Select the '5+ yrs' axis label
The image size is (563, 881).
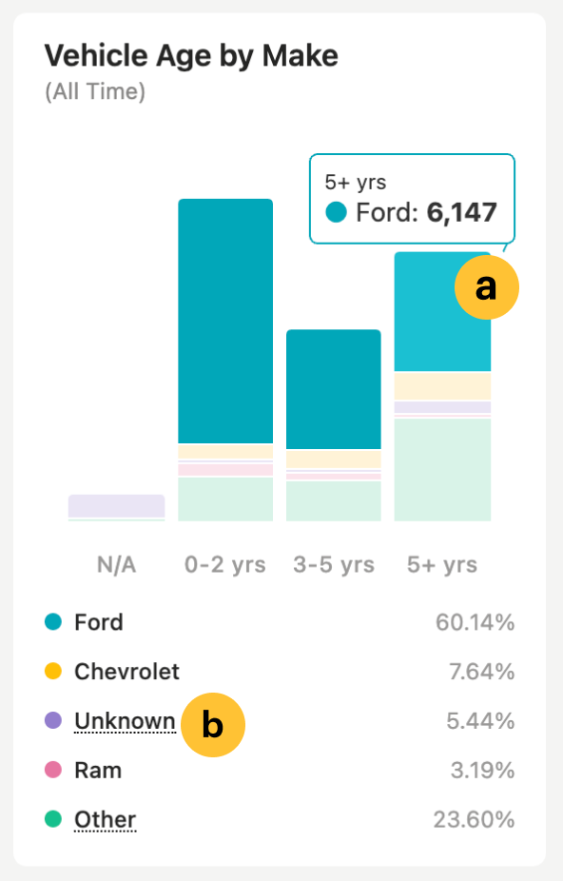(441, 564)
